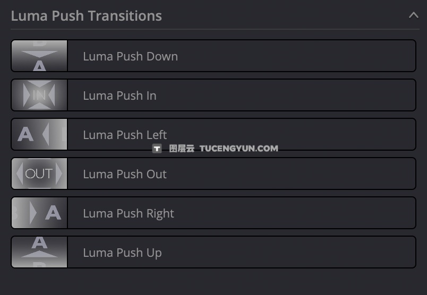
Task: Click the Luma Push Right thumbnail icon
Action: pos(39,213)
